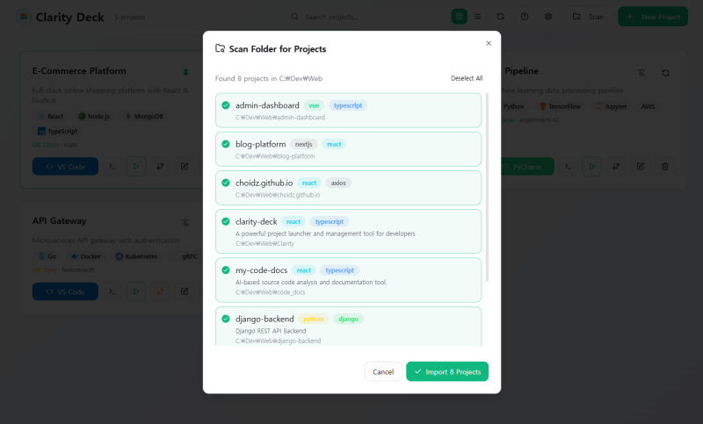Switch to grid view icon
The image size is (703, 424).
click(x=459, y=17)
